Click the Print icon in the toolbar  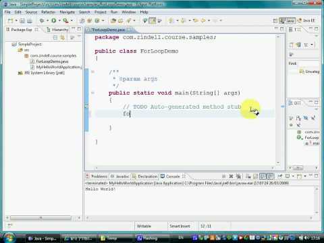pyautogui.click(x=30, y=20)
